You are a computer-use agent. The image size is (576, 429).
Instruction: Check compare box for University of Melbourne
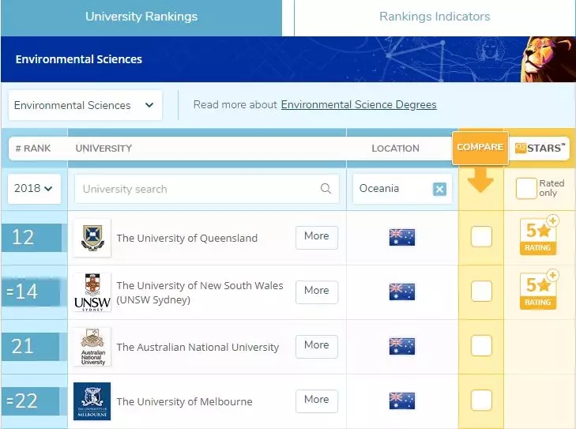point(481,400)
